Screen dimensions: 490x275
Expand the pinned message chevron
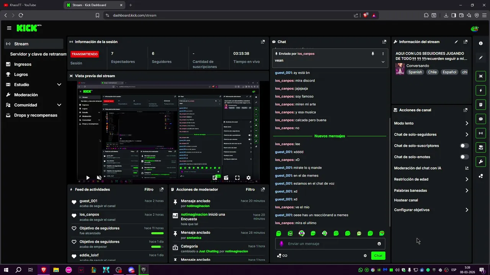383,62
